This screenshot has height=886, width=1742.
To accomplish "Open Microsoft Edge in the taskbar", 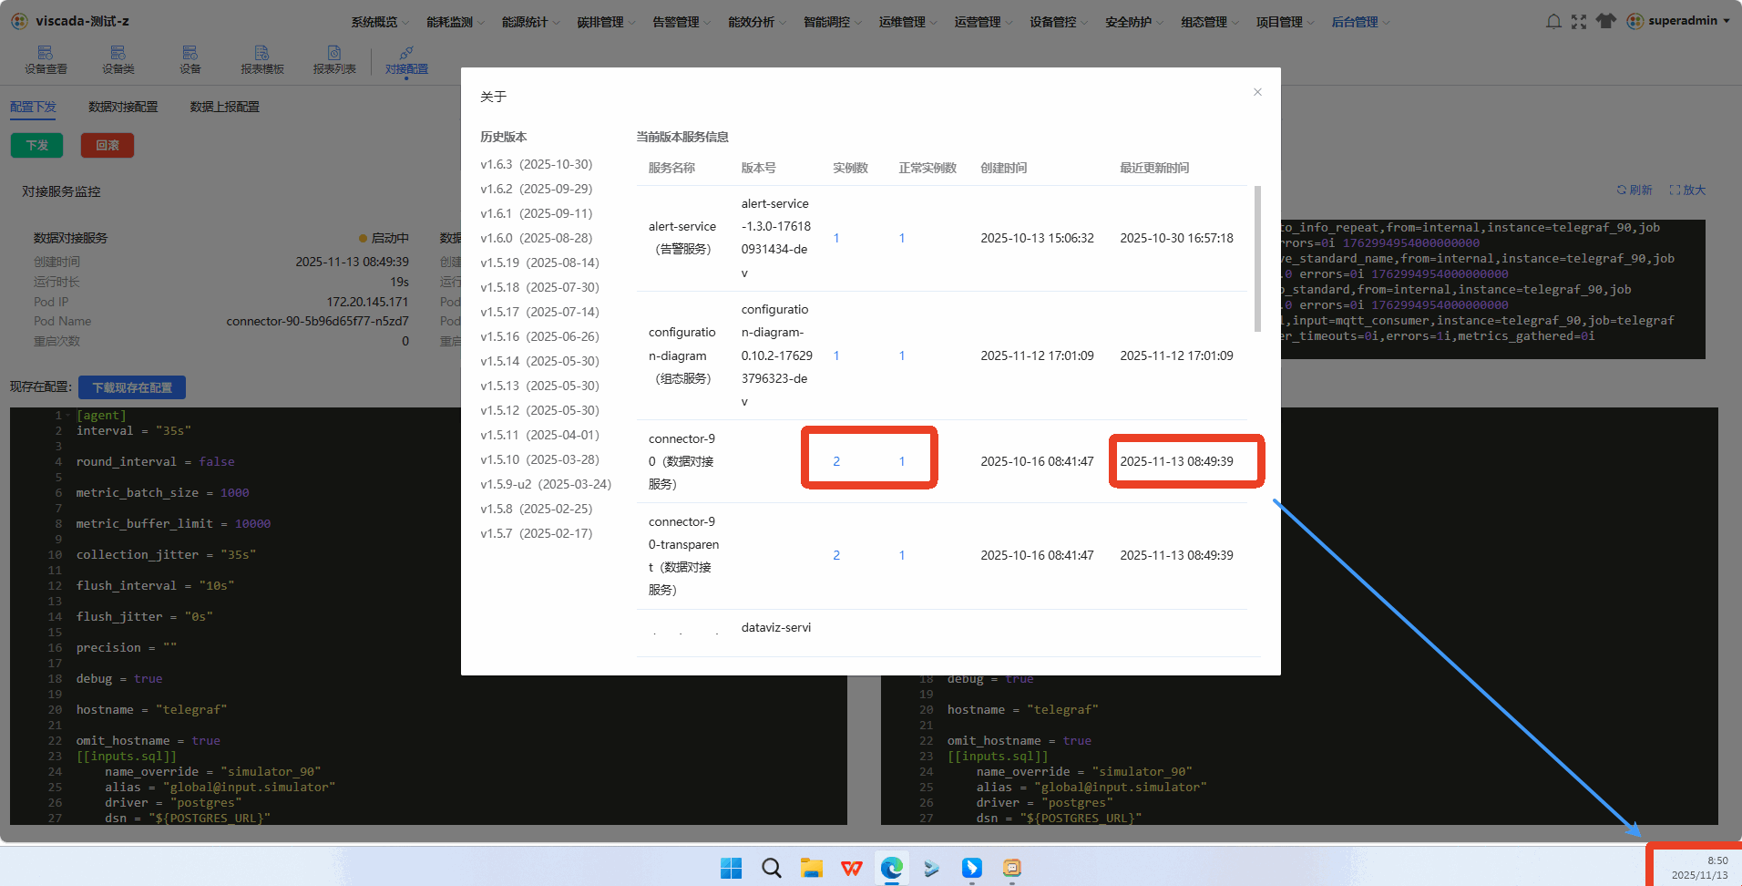I will click(x=892, y=867).
